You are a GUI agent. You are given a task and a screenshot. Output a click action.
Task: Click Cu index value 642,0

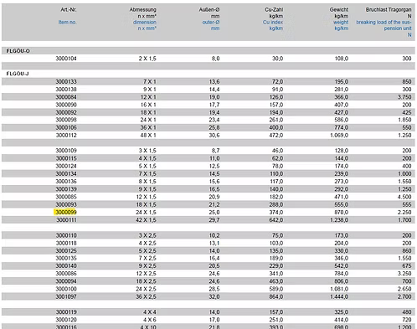coord(276,220)
